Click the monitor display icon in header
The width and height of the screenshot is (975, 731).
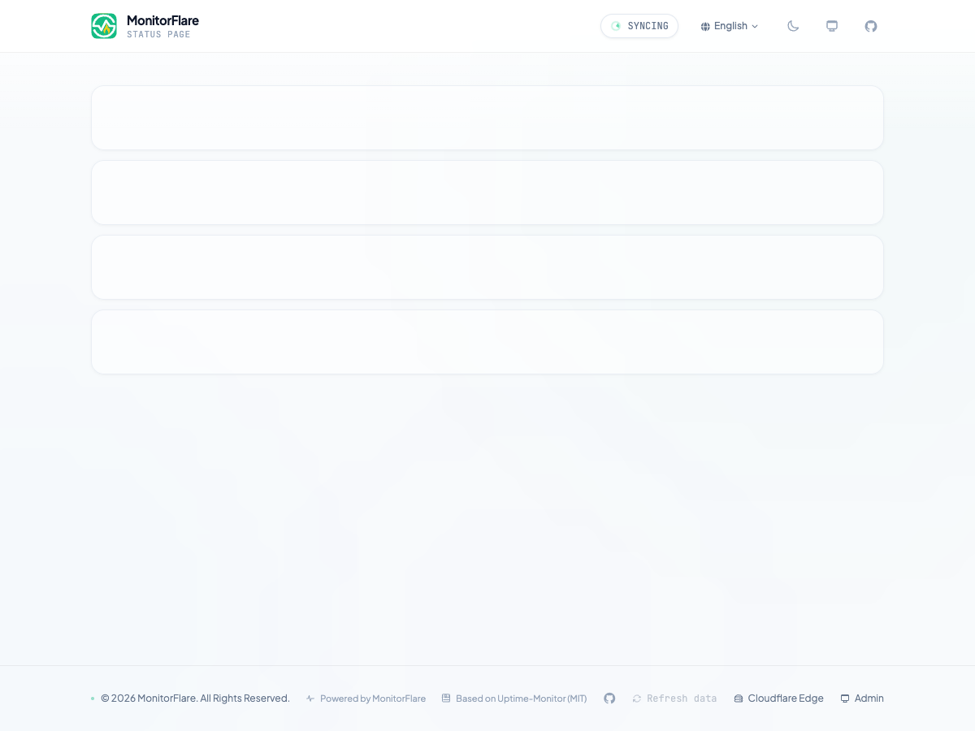(x=832, y=26)
